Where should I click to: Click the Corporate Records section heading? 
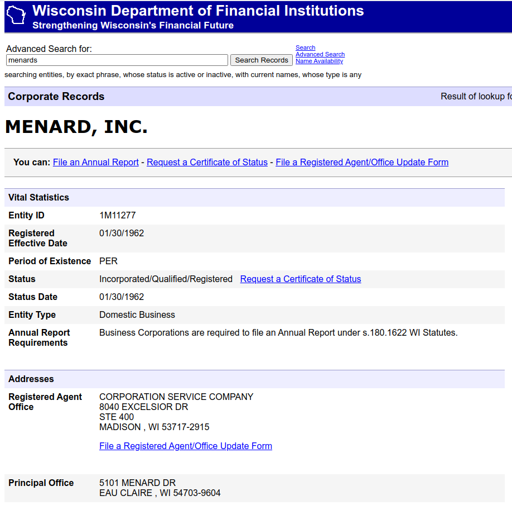click(x=56, y=97)
